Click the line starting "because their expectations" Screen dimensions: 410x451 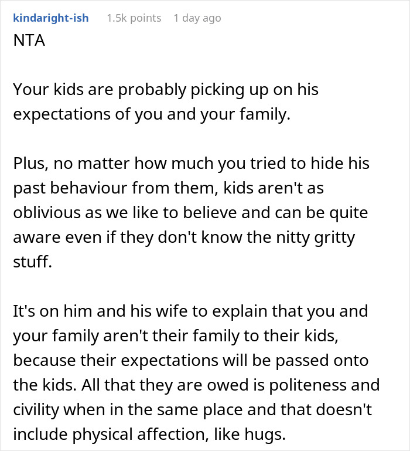[191, 361]
